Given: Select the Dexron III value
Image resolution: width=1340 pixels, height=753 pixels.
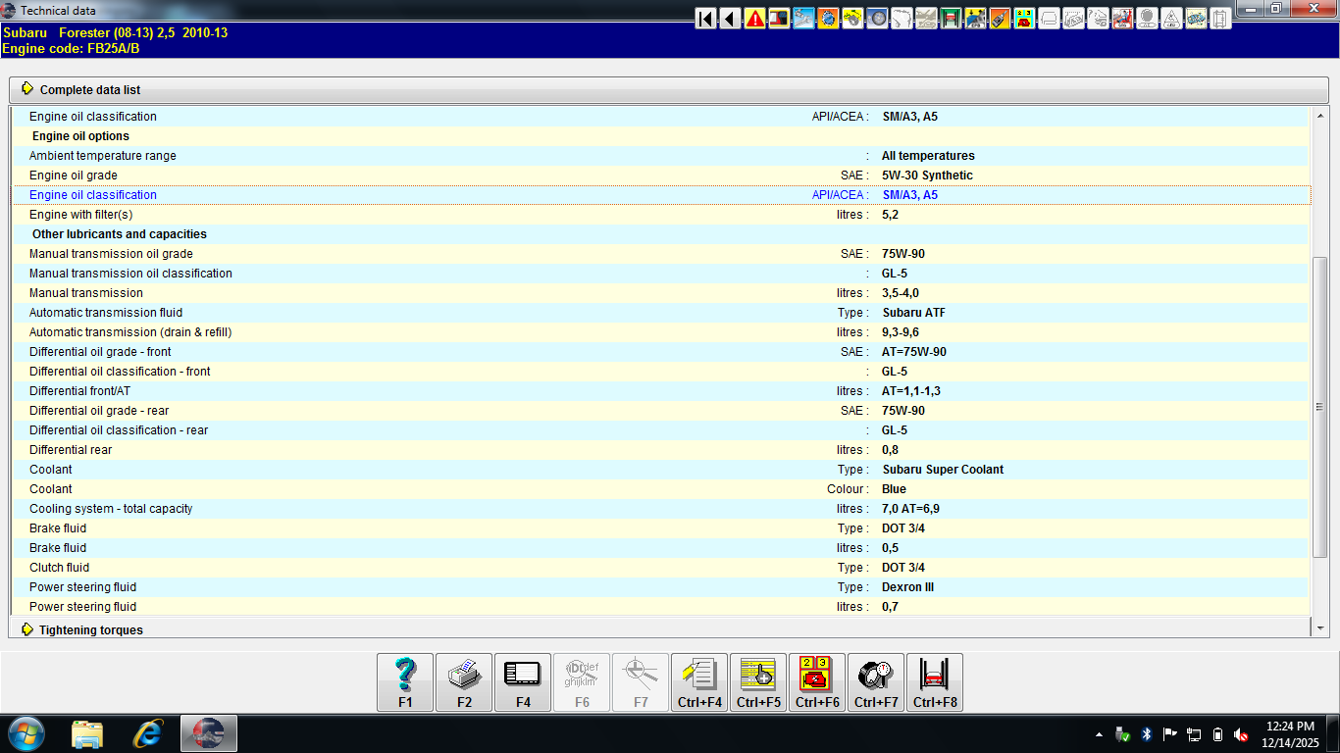Looking at the screenshot, I should click(907, 587).
